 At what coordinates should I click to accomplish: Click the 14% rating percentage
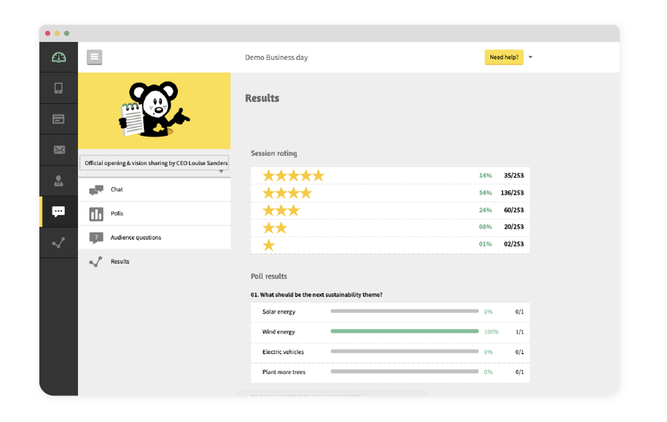[x=486, y=175]
